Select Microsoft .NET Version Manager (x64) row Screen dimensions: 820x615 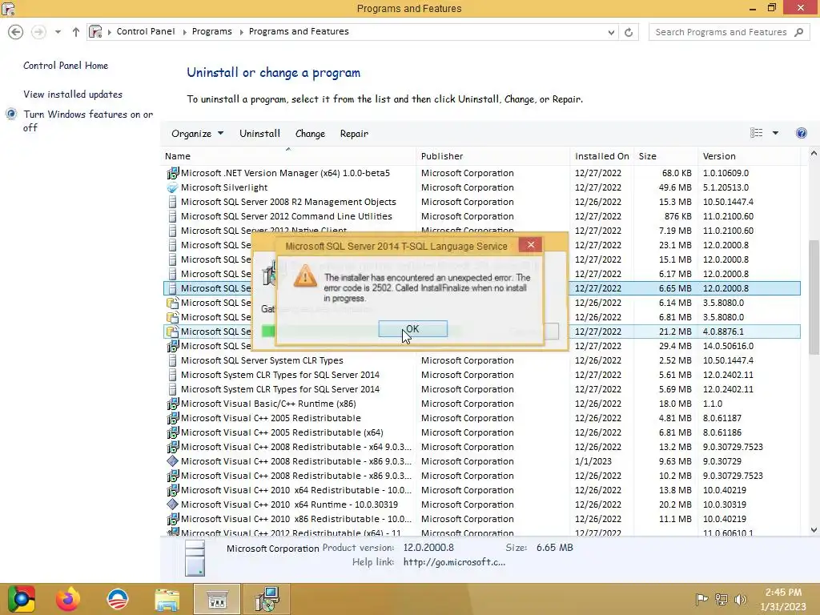[x=481, y=173]
